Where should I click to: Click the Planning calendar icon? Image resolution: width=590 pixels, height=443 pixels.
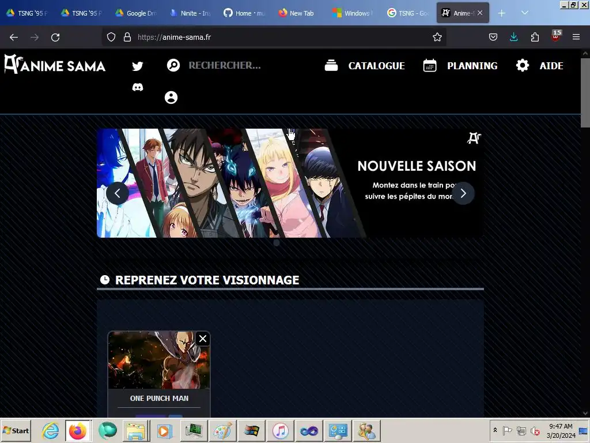pyautogui.click(x=430, y=65)
